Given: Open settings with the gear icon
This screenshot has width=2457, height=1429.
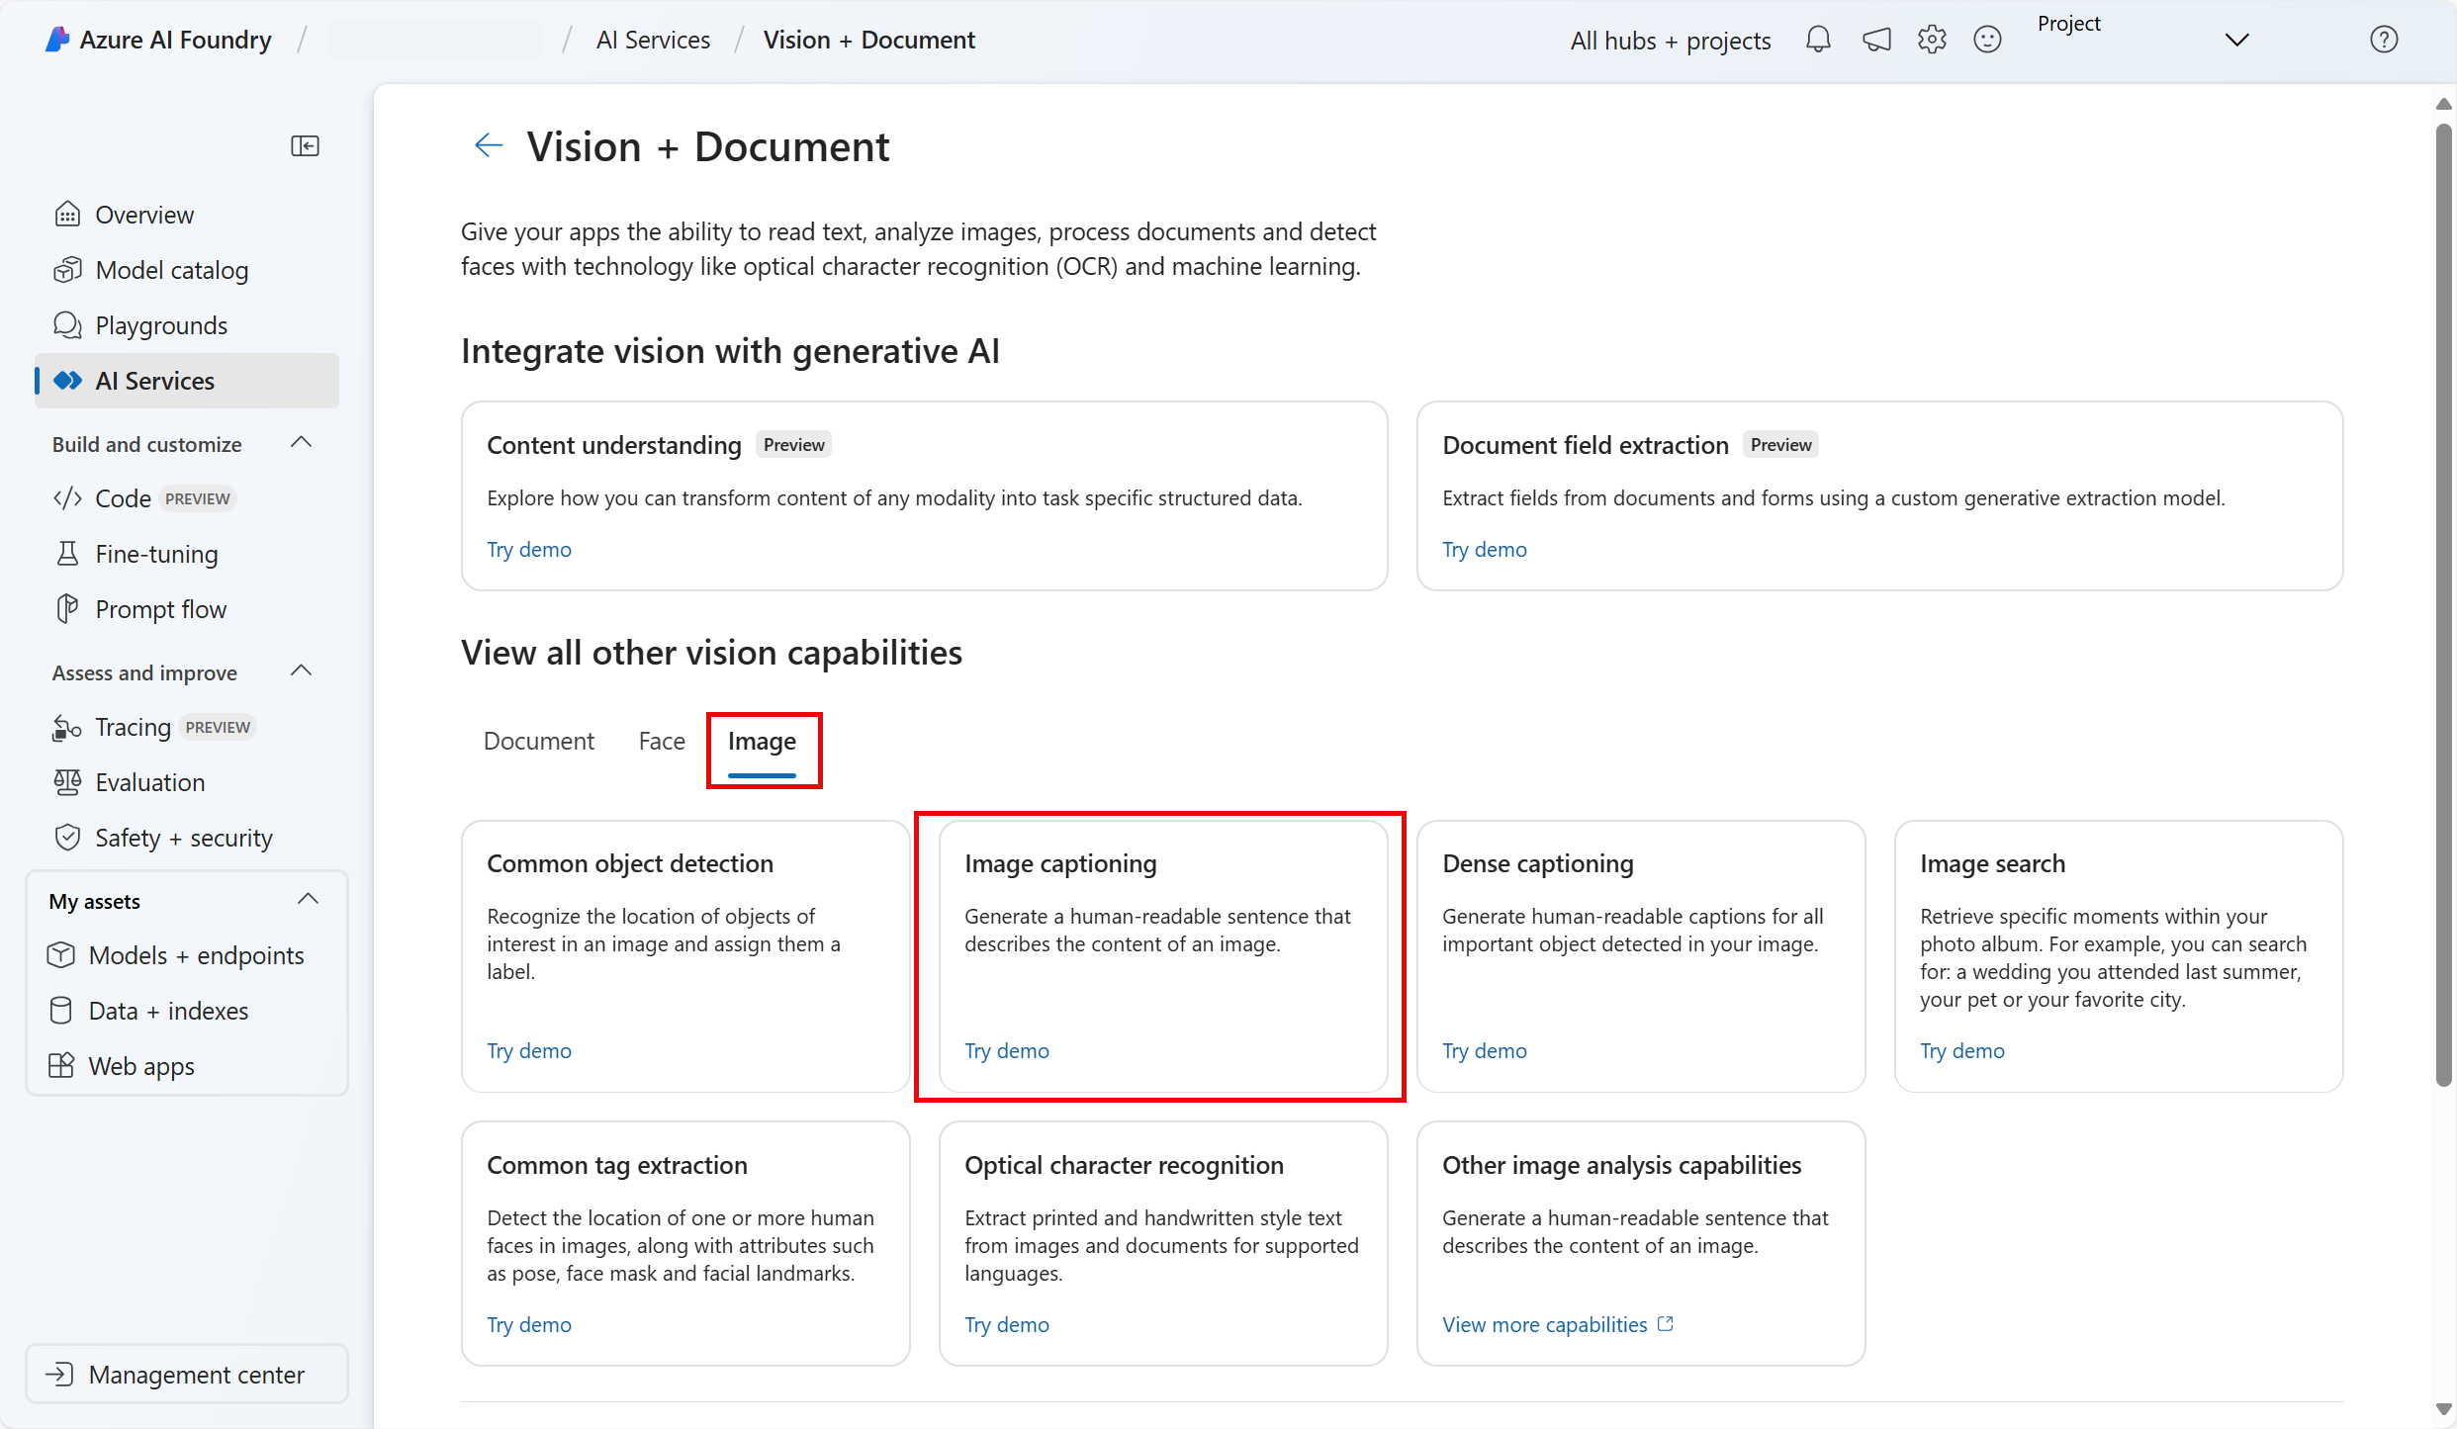Looking at the screenshot, I should 1932,40.
